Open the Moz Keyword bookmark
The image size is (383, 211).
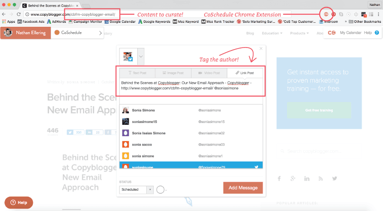tap(186, 22)
